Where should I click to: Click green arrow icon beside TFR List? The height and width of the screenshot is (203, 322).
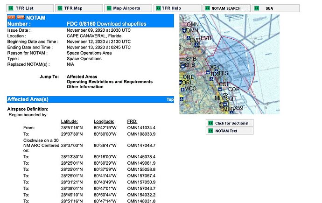[11, 8]
